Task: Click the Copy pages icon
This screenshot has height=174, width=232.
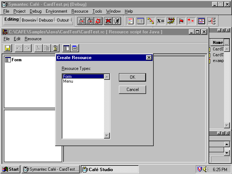Action: pos(47,48)
